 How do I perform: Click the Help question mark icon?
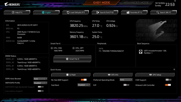[13, 12]
